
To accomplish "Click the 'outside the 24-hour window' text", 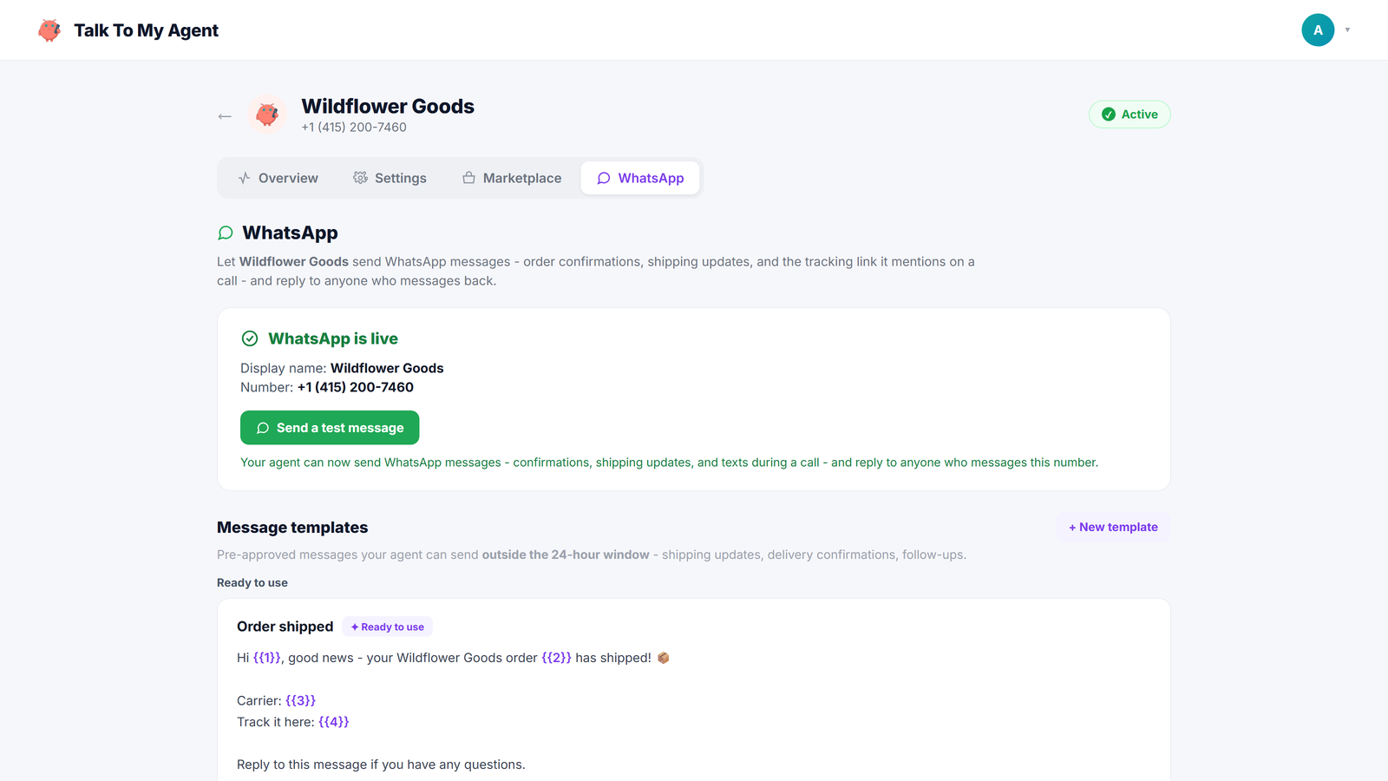I will click(566, 555).
